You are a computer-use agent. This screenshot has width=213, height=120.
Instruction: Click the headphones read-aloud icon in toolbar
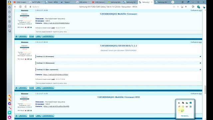(x=174, y=7)
